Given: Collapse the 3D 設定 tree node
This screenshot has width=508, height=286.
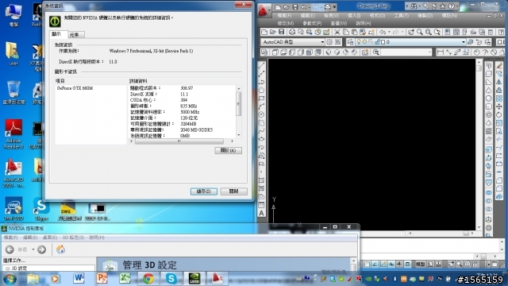Looking at the screenshot, I should click(x=7, y=269).
